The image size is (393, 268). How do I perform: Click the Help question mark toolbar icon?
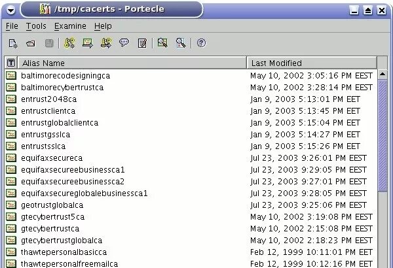201,43
